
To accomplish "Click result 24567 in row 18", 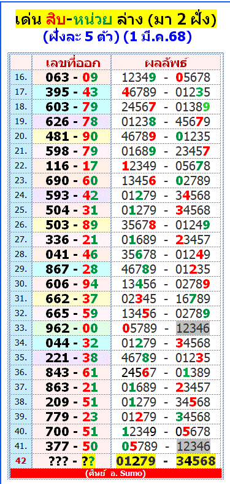I will tap(139, 107).
